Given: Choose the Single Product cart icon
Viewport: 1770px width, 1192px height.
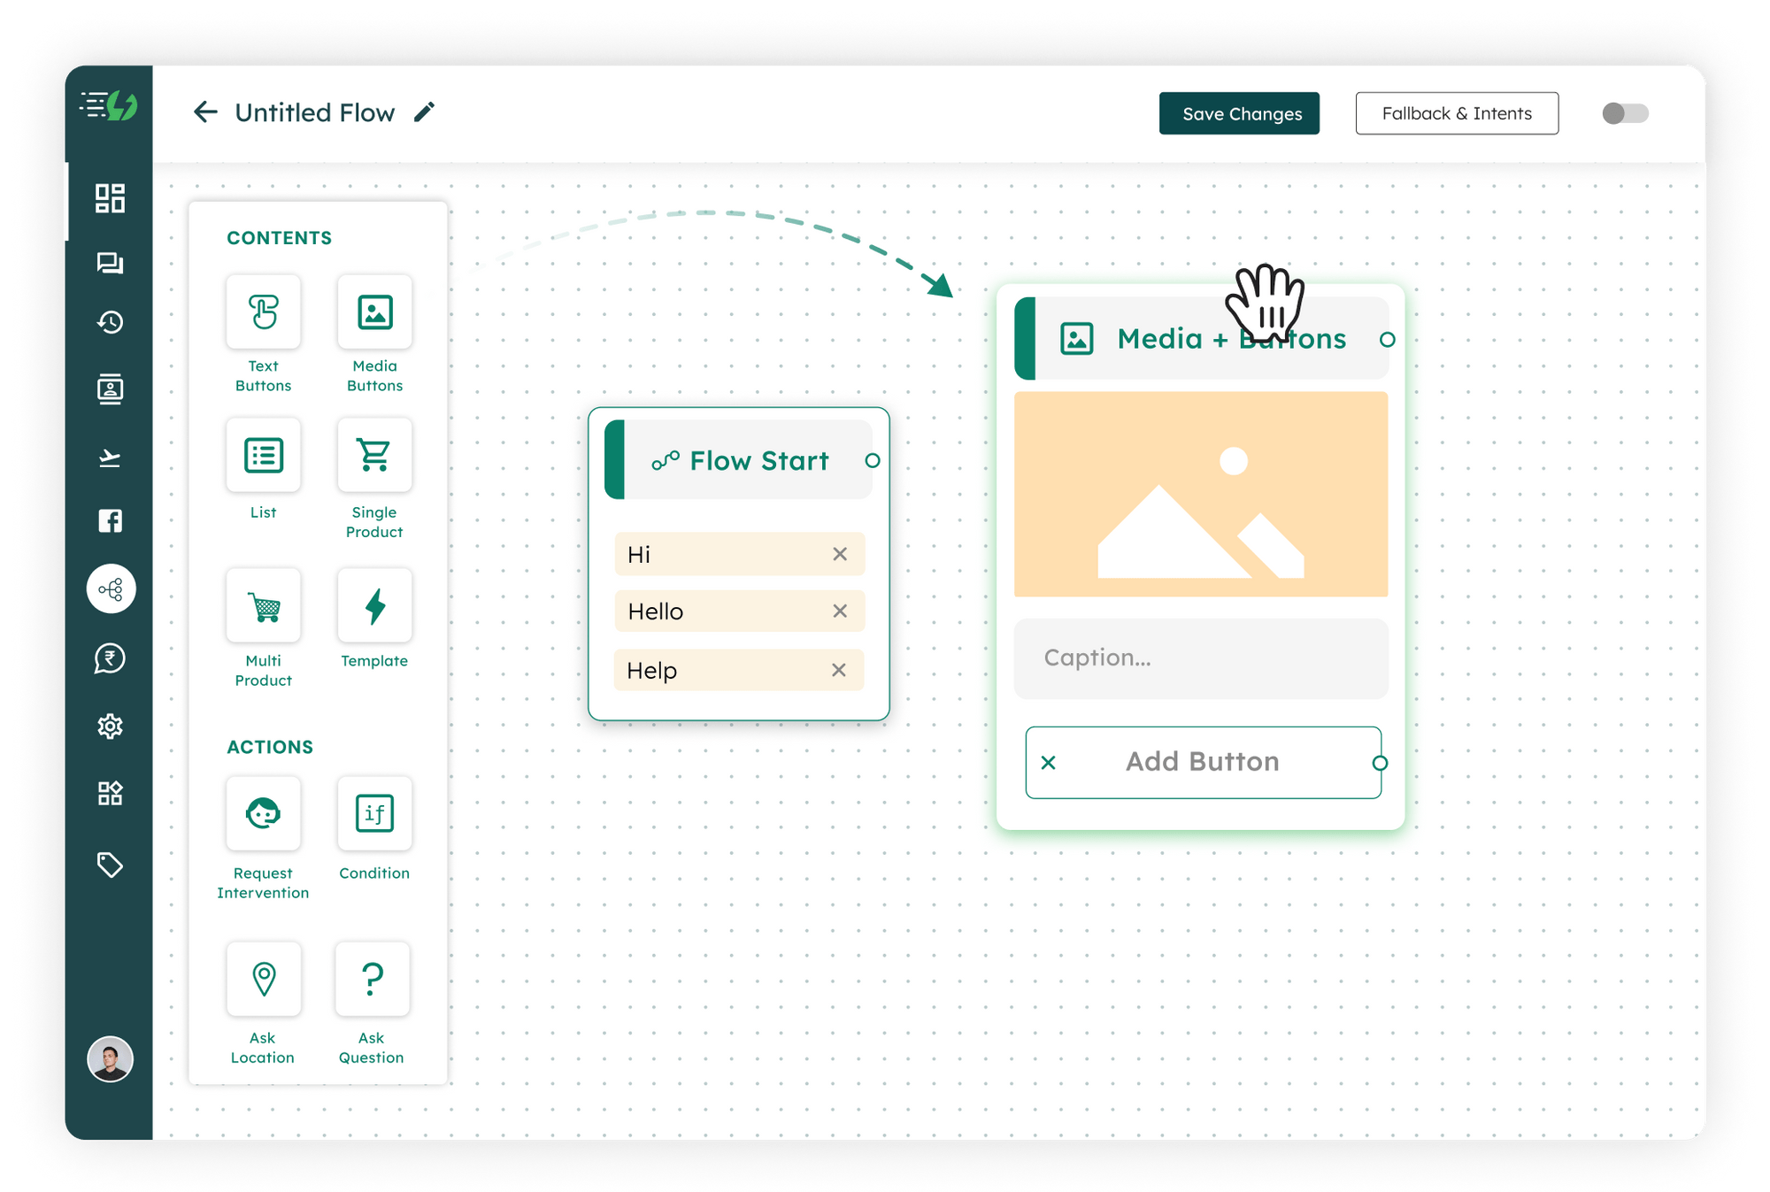Looking at the screenshot, I should click(374, 456).
